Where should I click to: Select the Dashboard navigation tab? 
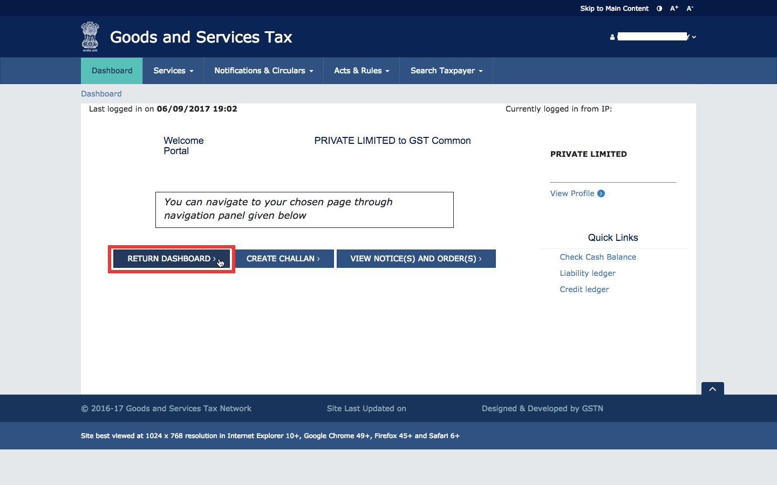111,71
